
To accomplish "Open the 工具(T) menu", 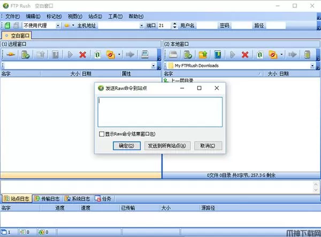I will click(115, 17).
